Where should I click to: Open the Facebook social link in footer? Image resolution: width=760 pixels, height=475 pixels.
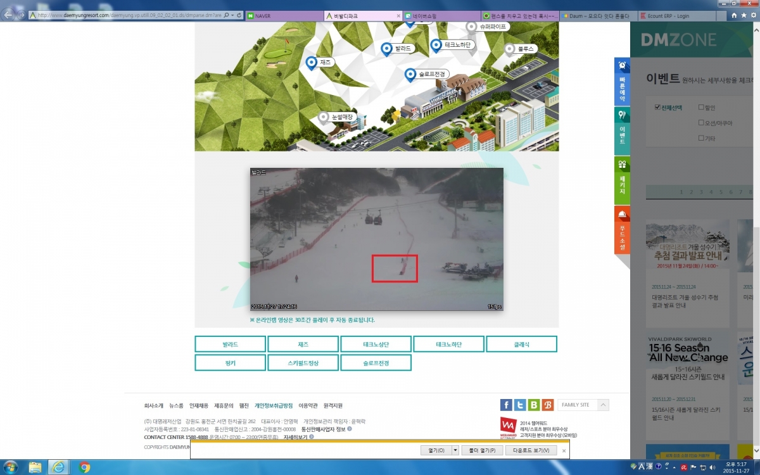(x=506, y=405)
